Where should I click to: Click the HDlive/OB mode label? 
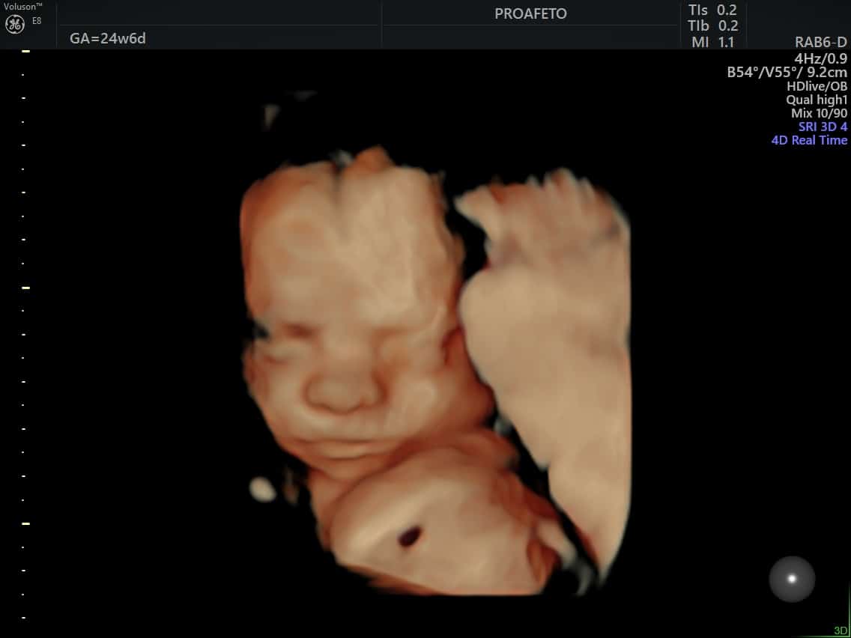pos(817,85)
